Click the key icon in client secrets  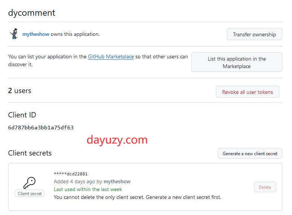click(x=29, y=182)
